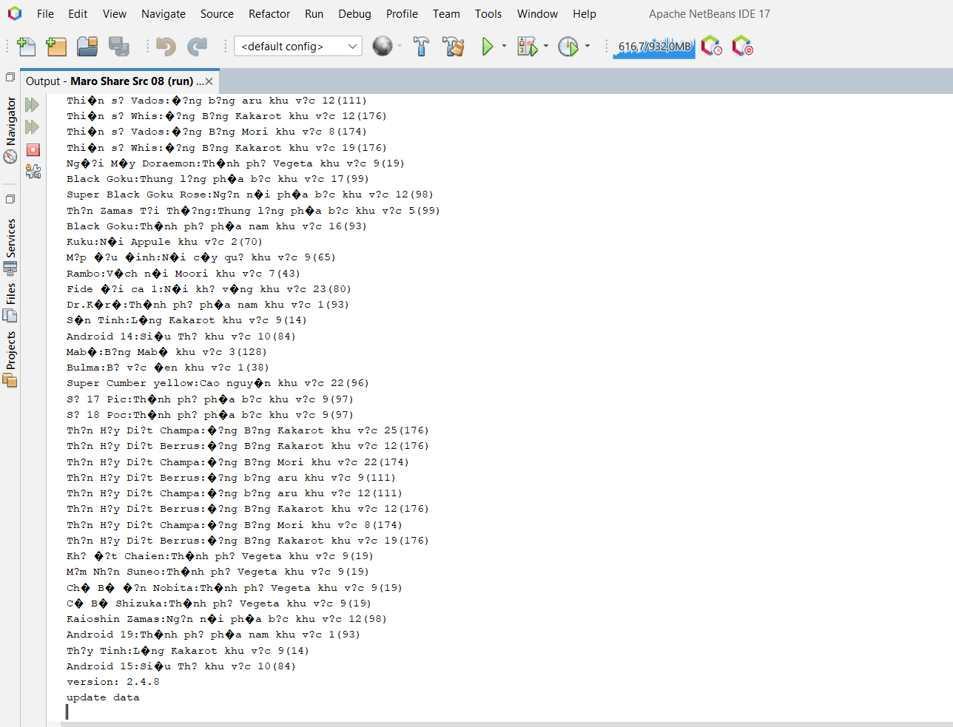The width and height of the screenshot is (953, 727).
Task: Click the Debug Project toolbar icon
Action: 527,47
